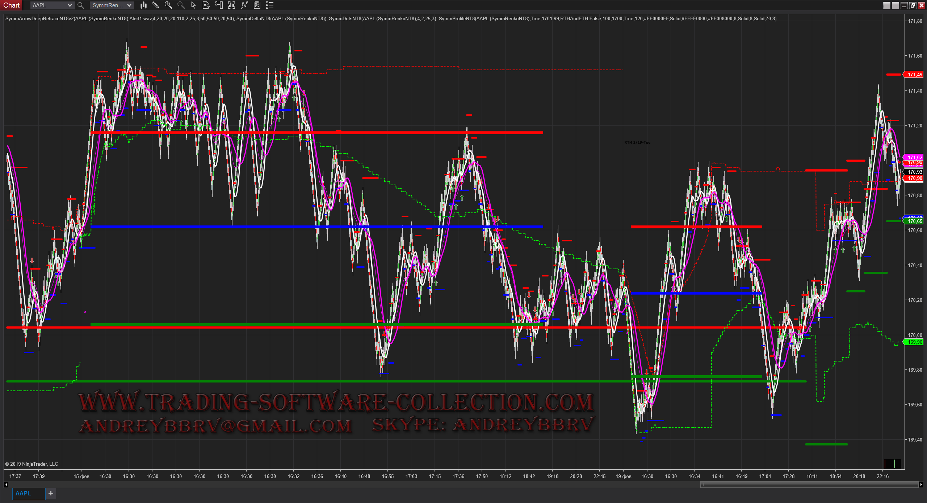Select the pointer cursor tool
The width and height of the screenshot is (927, 503).
193,5
